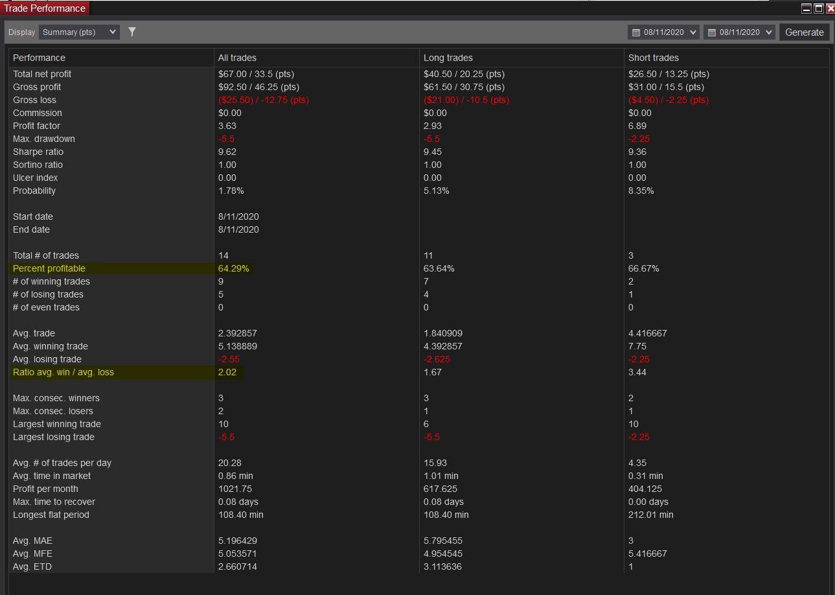Select the Profit factor row label
835x595 pixels.
point(38,126)
